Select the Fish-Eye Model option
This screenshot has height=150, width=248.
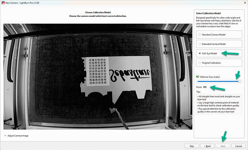point(219,53)
